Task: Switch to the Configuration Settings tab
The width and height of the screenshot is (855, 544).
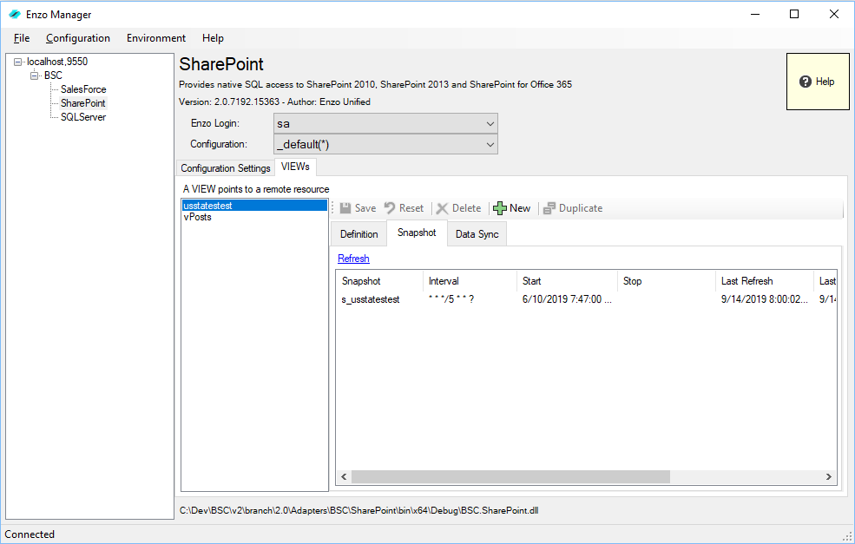Action: (x=226, y=168)
